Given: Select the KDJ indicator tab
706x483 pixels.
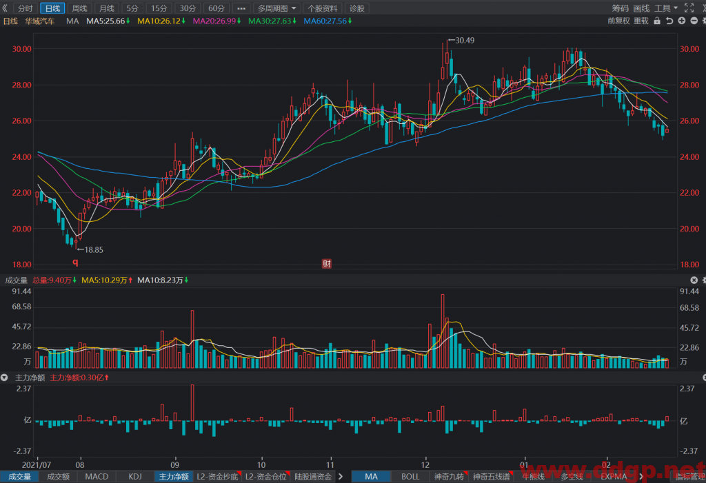Looking at the screenshot, I should point(135,477).
